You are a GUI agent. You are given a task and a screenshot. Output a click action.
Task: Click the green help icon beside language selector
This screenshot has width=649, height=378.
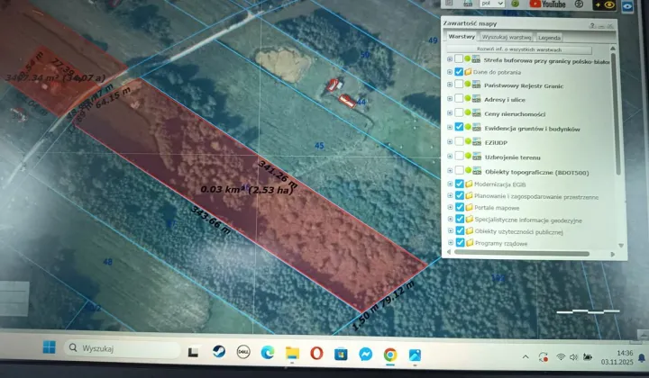(x=515, y=4)
